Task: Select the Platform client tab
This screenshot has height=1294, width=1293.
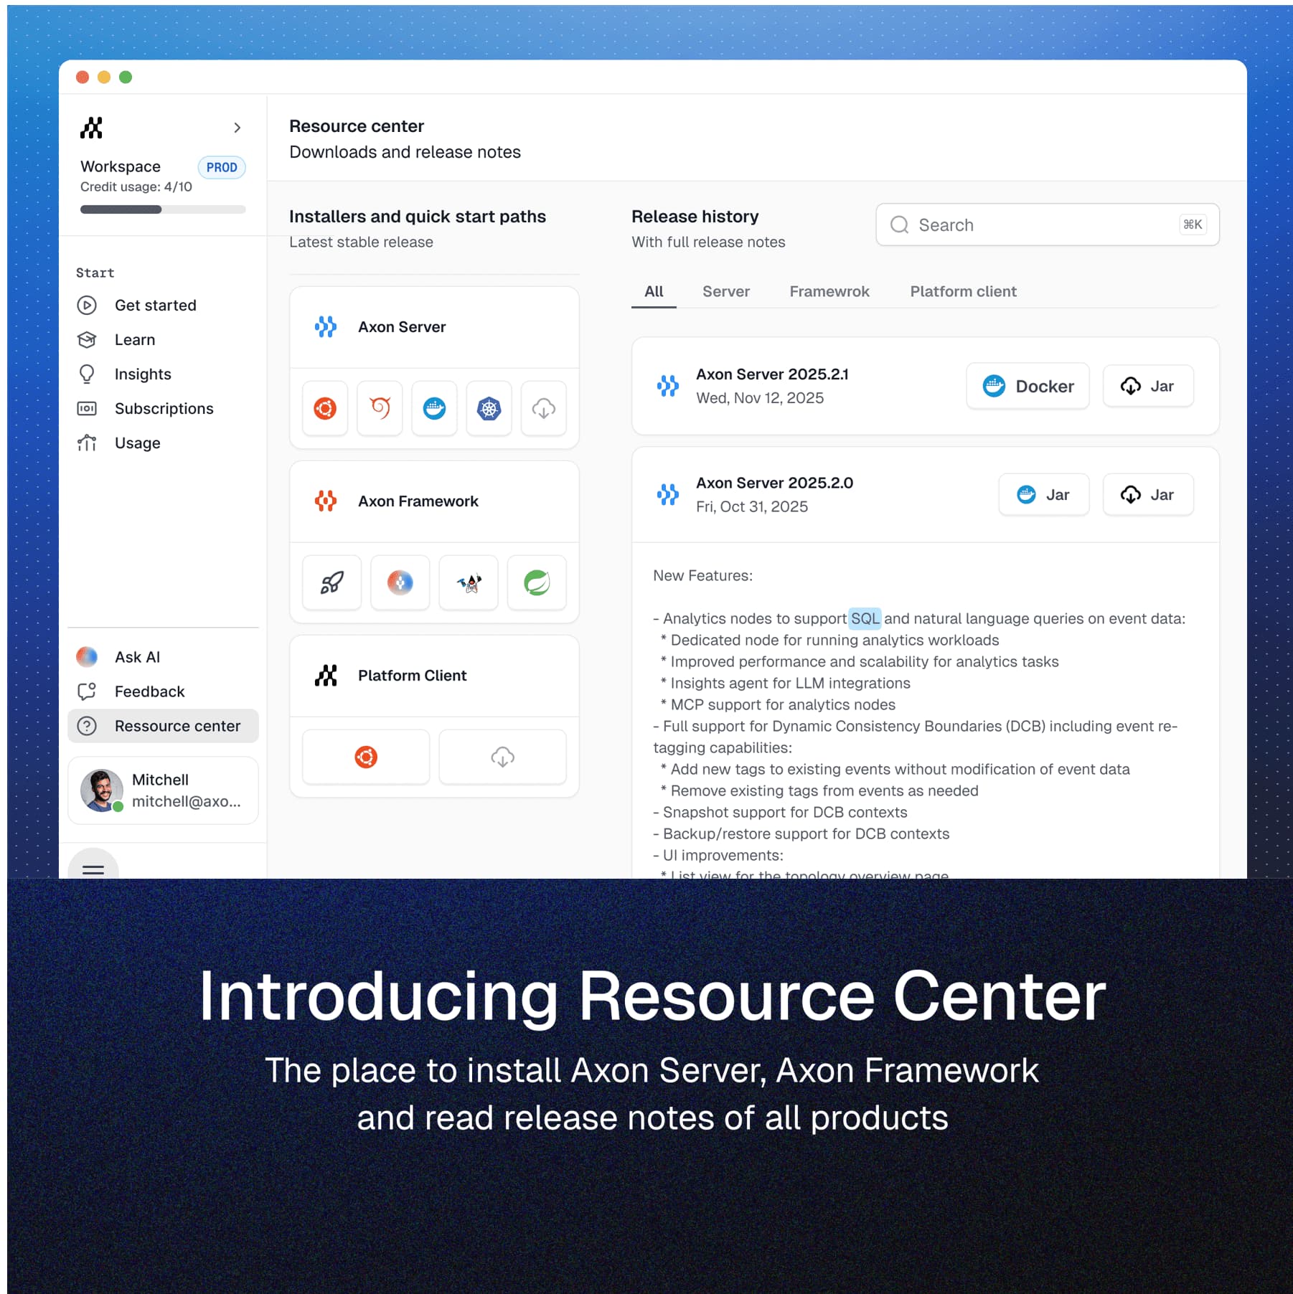Action: tap(963, 291)
